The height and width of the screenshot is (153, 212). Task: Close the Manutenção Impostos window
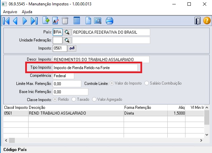coord(205,4)
